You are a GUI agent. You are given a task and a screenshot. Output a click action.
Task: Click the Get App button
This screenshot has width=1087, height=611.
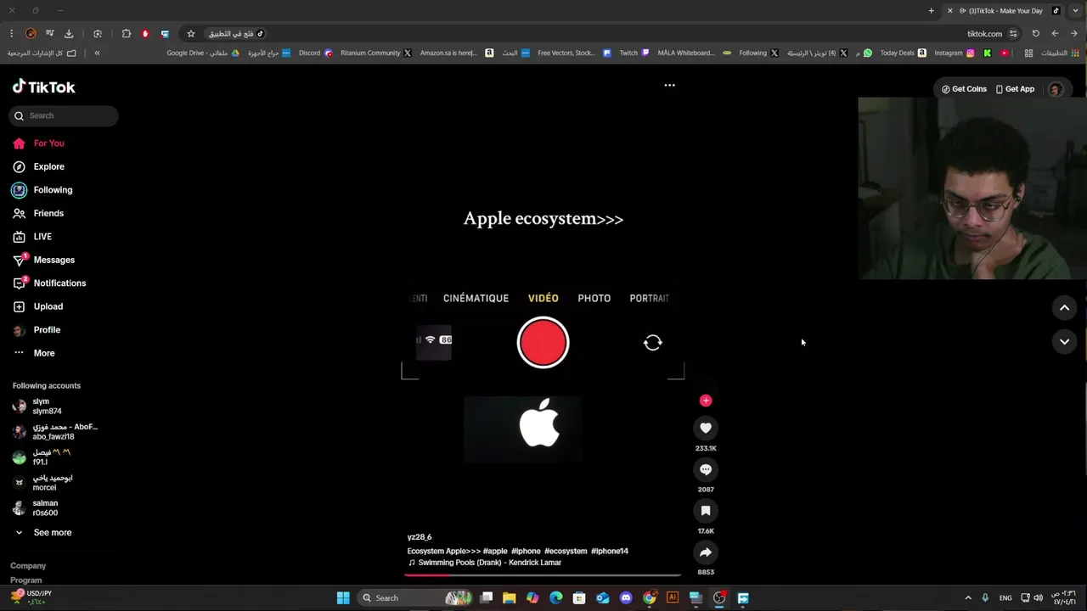1016,89
